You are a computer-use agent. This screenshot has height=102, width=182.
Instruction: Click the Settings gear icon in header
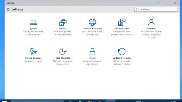click(8, 9)
